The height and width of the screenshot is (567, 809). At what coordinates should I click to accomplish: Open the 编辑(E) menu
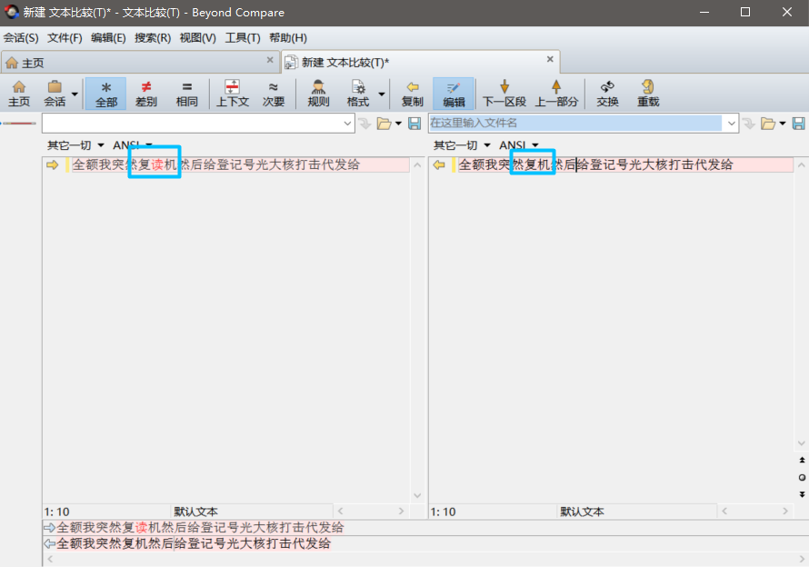pos(108,37)
